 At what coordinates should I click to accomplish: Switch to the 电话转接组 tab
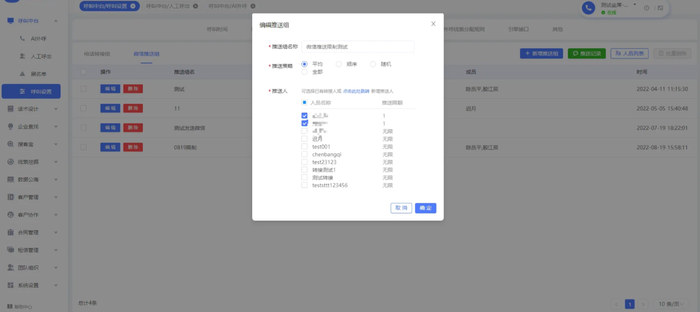coord(97,54)
